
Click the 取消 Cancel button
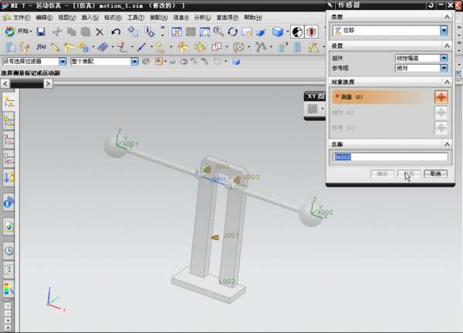tap(435, 173)
